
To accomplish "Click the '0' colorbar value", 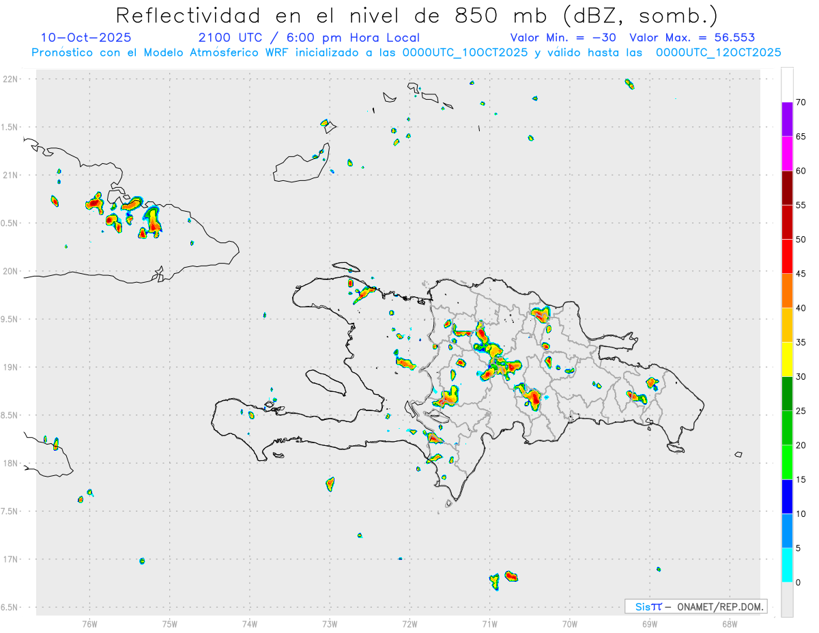I will 799,582.
